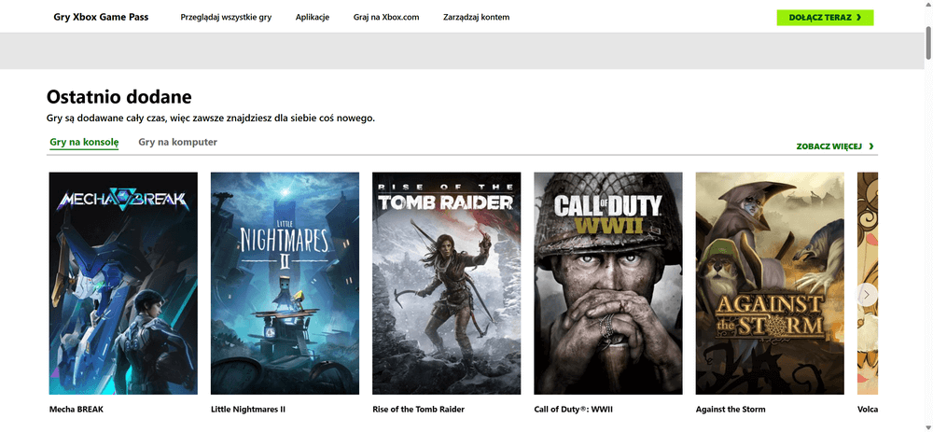This screenshot has width=933, height=432.
Task: Click the Call of Duty®: WWII title
Action: point(574,410)
